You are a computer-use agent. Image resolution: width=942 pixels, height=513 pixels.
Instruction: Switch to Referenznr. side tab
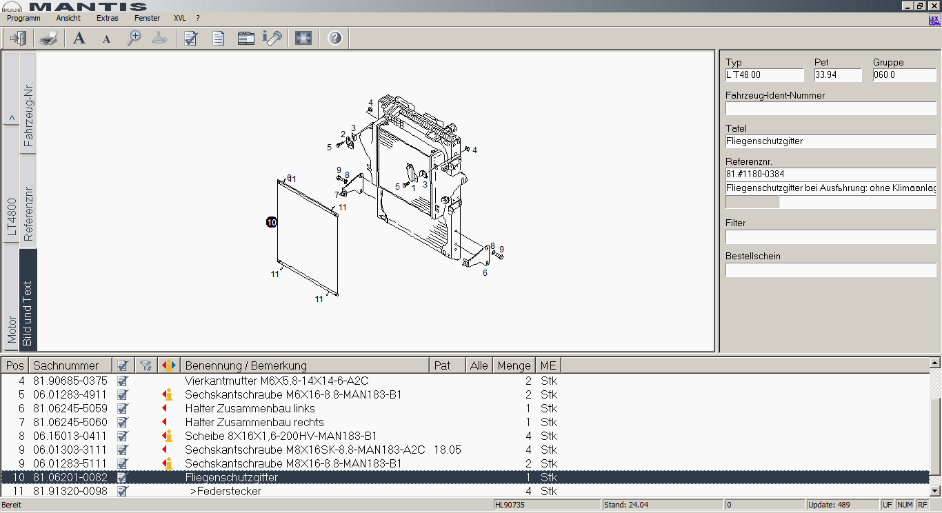tap(28, 202)
